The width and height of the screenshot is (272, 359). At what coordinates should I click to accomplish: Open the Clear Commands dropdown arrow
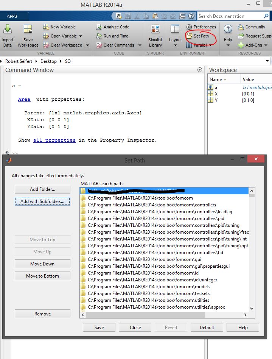[x=140, y=45]
